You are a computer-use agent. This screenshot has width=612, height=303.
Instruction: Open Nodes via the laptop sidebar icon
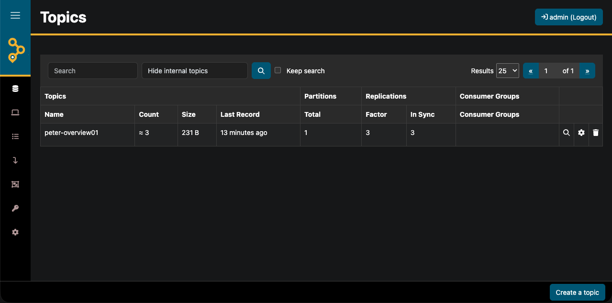[x=15, y=112]
